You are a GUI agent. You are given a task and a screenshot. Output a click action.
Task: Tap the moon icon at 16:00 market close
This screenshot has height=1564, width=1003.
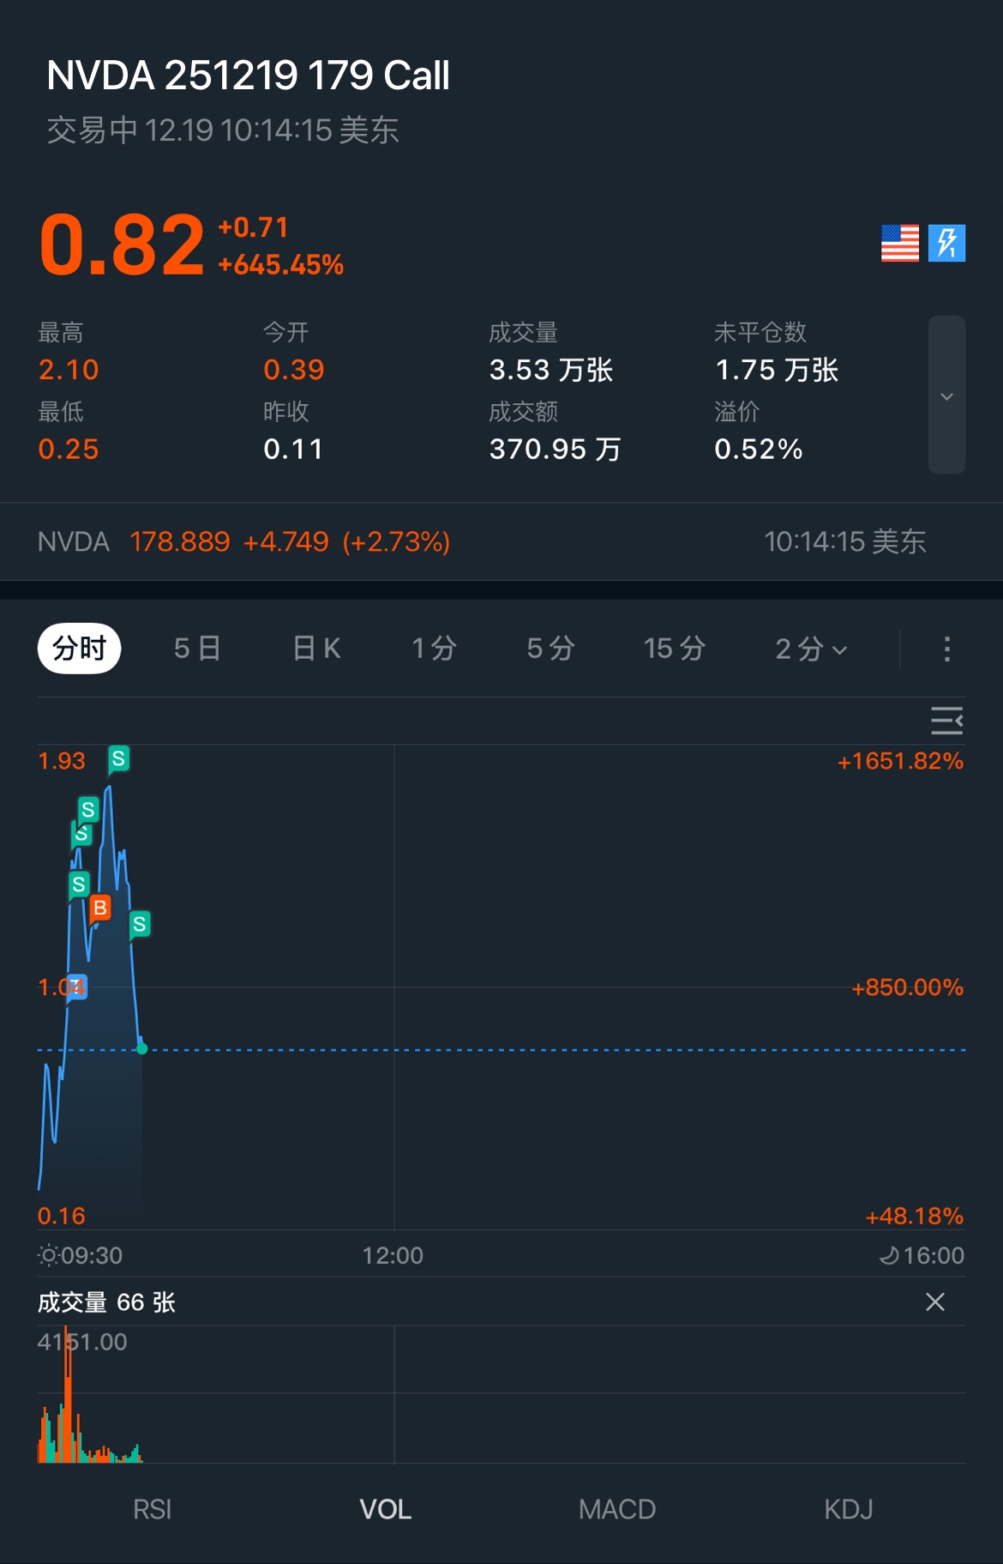click(x=889, y=1255)
